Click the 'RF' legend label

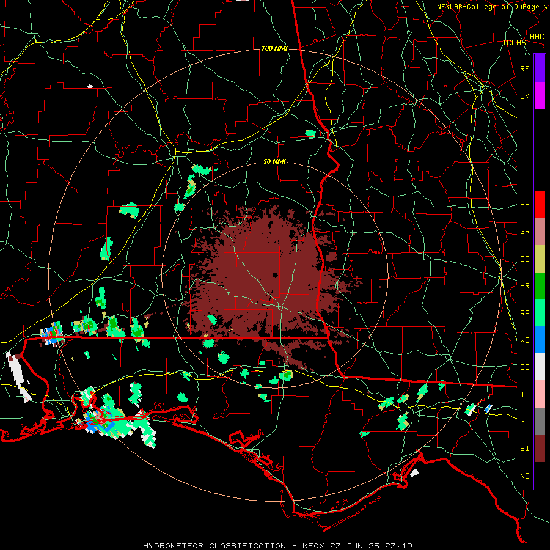tap(524, 68)
